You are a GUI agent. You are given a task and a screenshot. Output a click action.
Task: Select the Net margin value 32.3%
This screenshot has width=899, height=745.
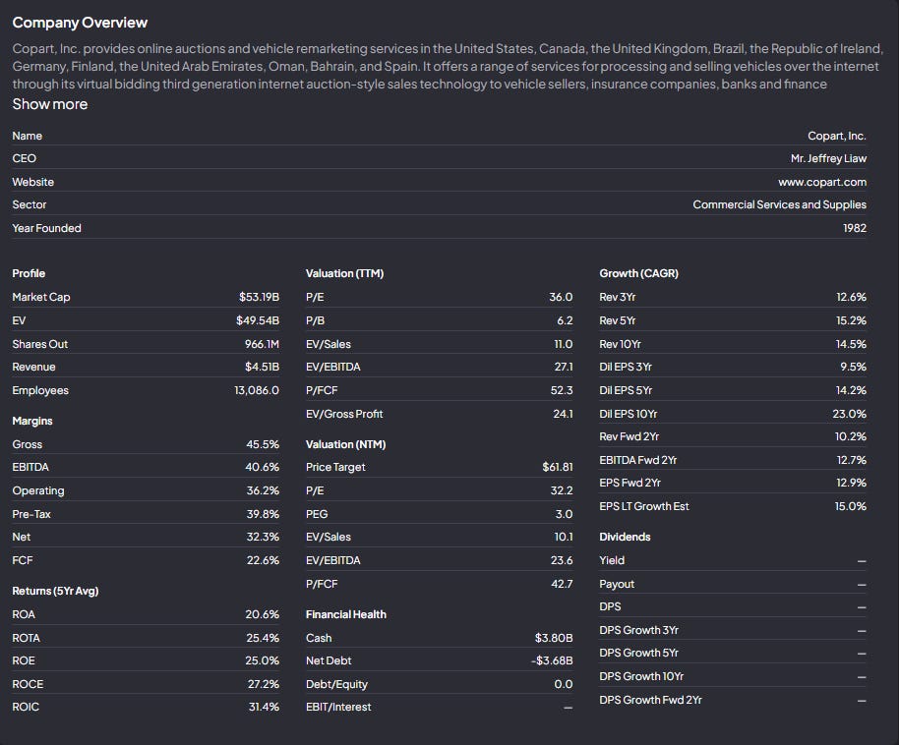coord(263,537)
